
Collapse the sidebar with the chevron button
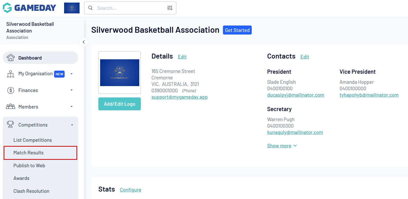click(x=84, y=42)
